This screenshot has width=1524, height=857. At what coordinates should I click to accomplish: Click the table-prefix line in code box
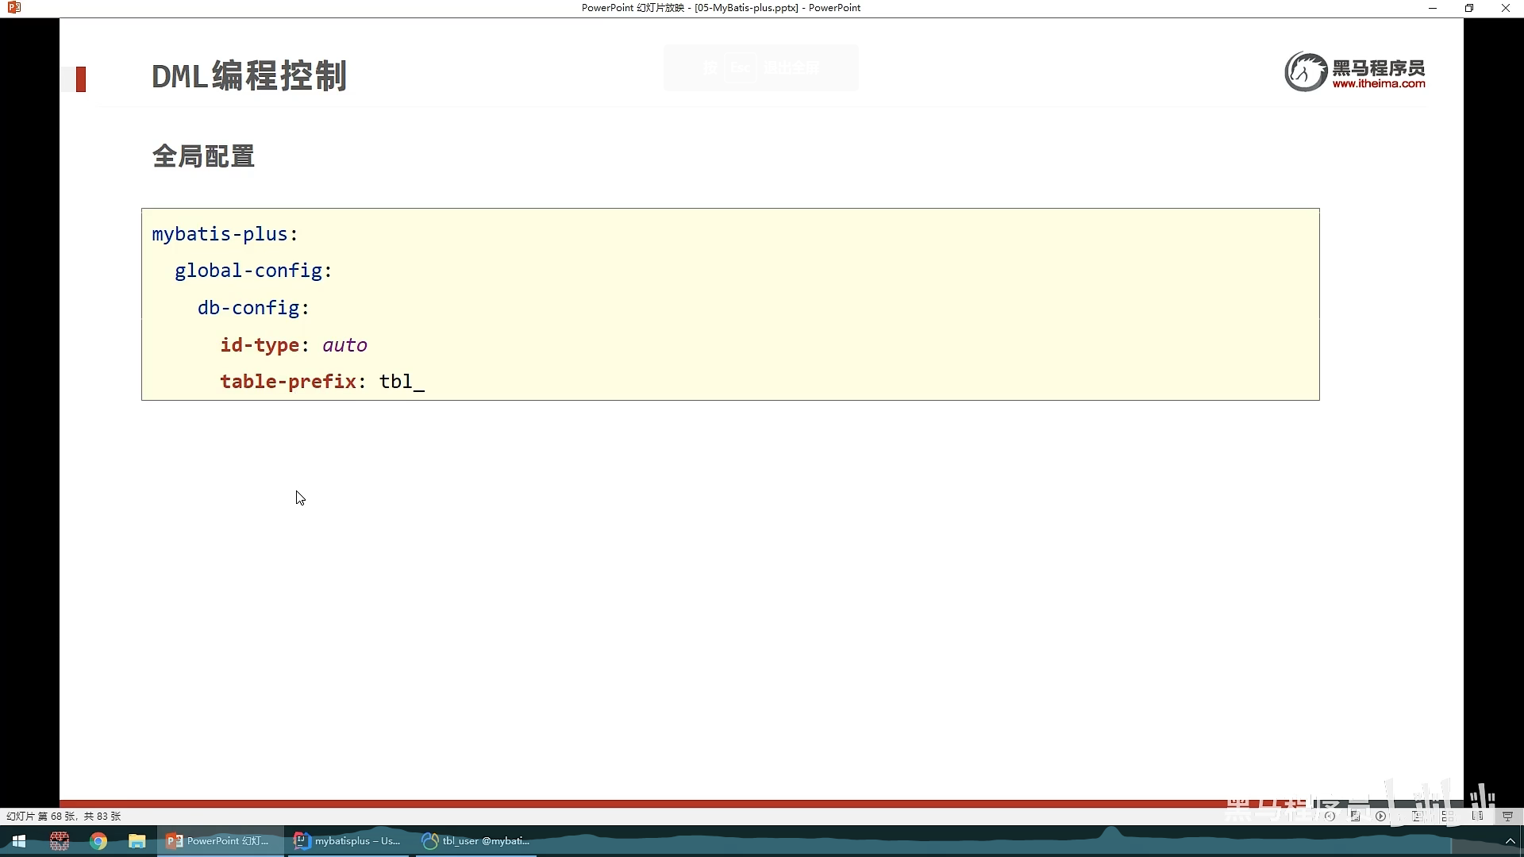(321, 382)
